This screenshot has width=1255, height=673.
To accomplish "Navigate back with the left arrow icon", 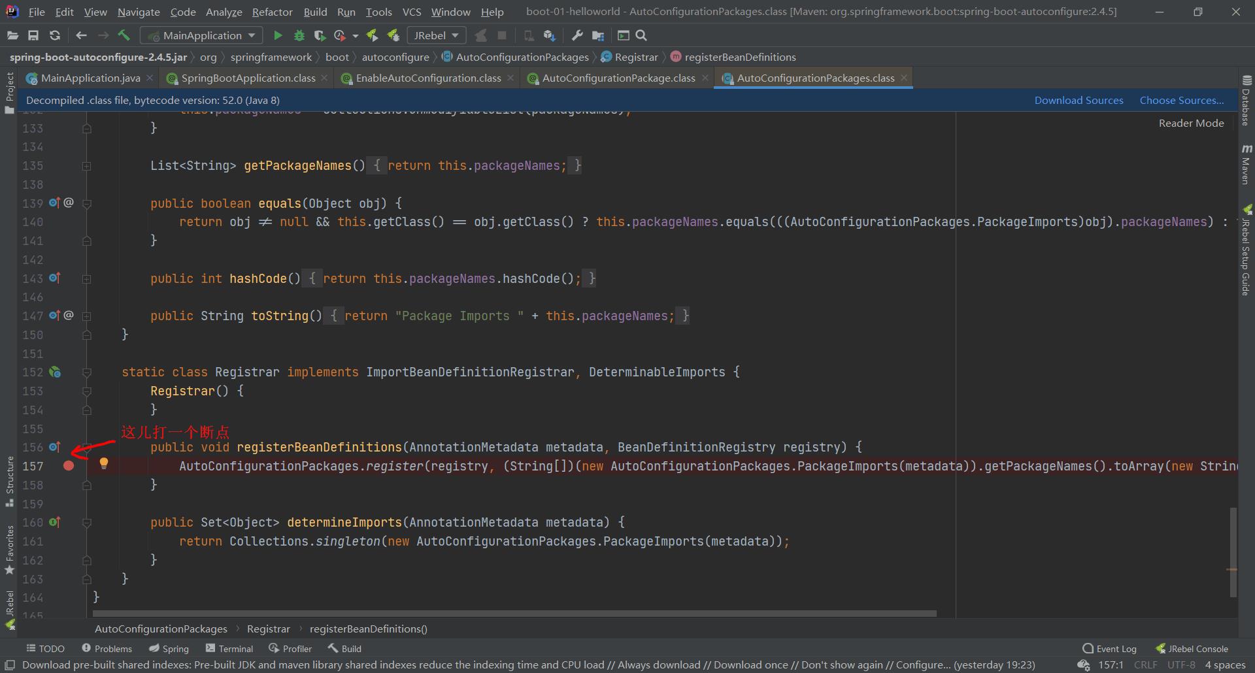I will coord(81,35).
